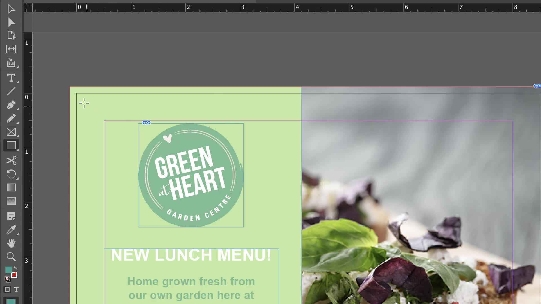Viewport: 541px width, 304px height.
Task: Swap fill and stroke arrows
Action: pos(15,268)
